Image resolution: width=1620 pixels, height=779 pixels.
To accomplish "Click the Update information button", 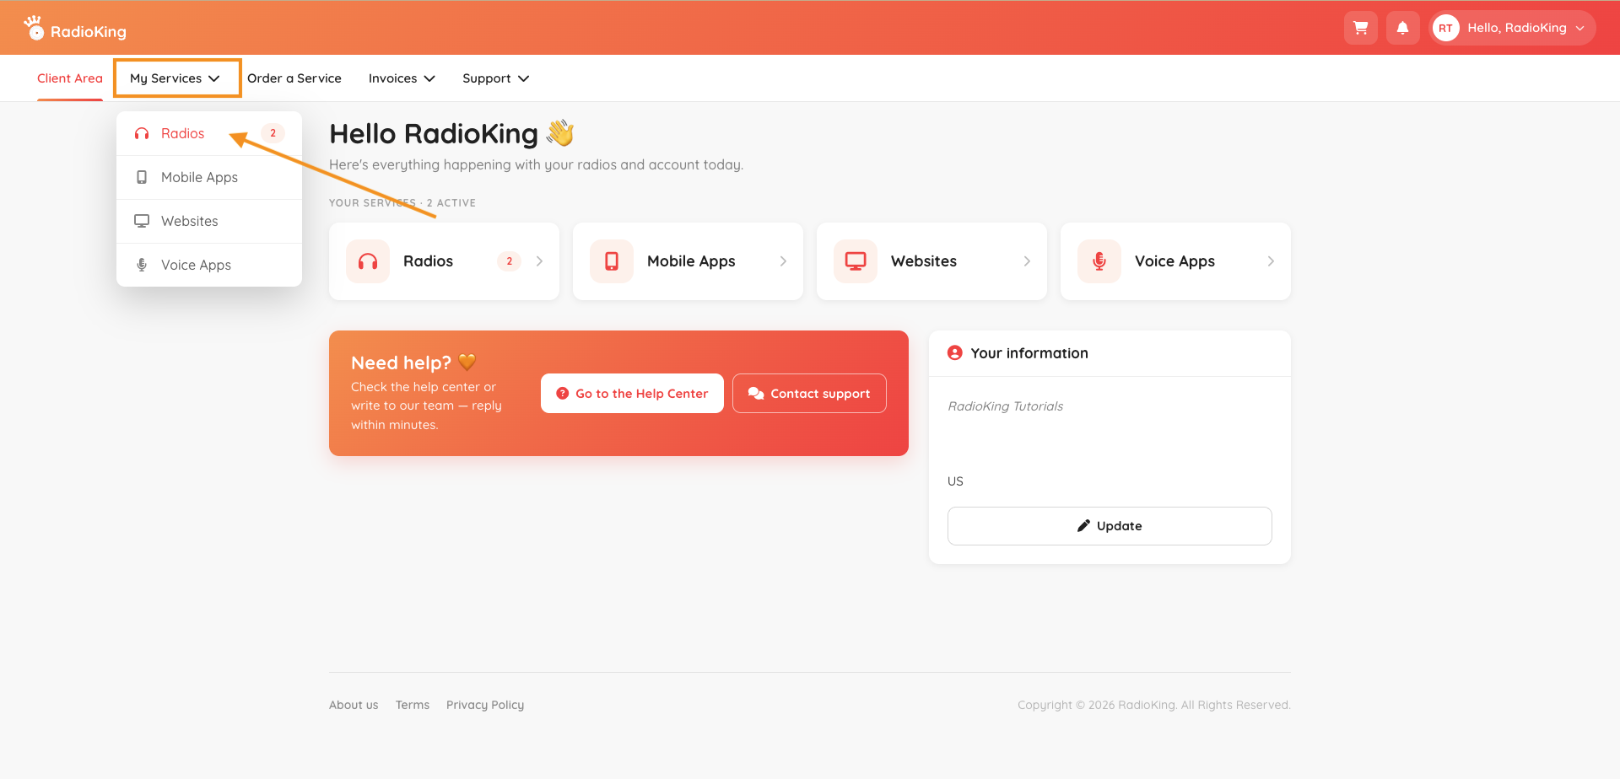I will (x=1110, y=526).
